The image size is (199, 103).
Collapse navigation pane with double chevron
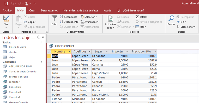tap(43, 37)
